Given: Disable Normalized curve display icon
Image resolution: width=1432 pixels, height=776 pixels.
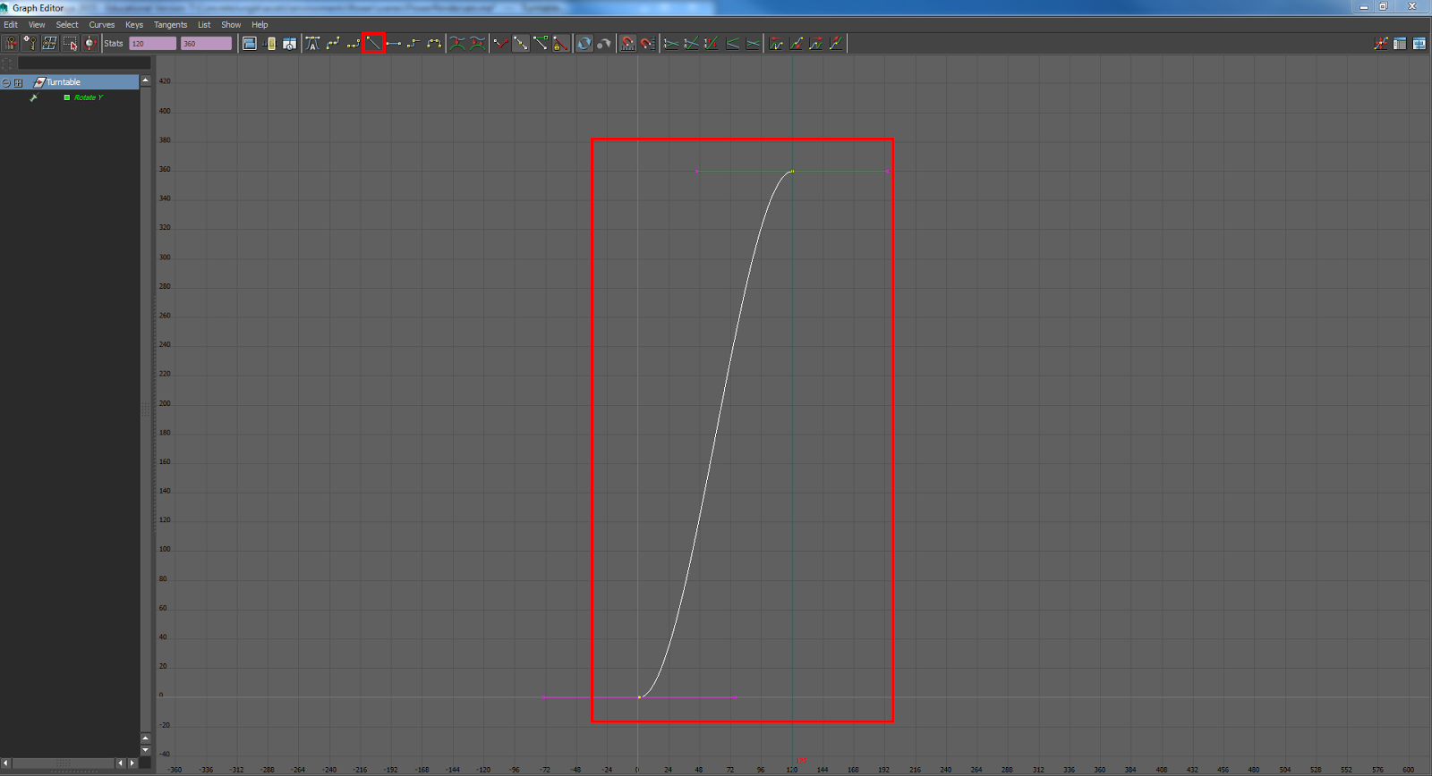Looking at the screenshot, I should (691, 43).
